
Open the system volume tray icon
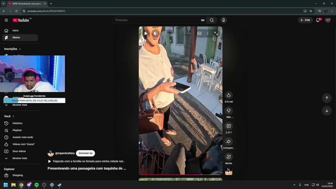[317, 185]
